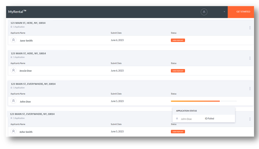Viewport: 259px width, 149px height.
Task: View report for Jessie Doe
Action: (x=178, y=71)
